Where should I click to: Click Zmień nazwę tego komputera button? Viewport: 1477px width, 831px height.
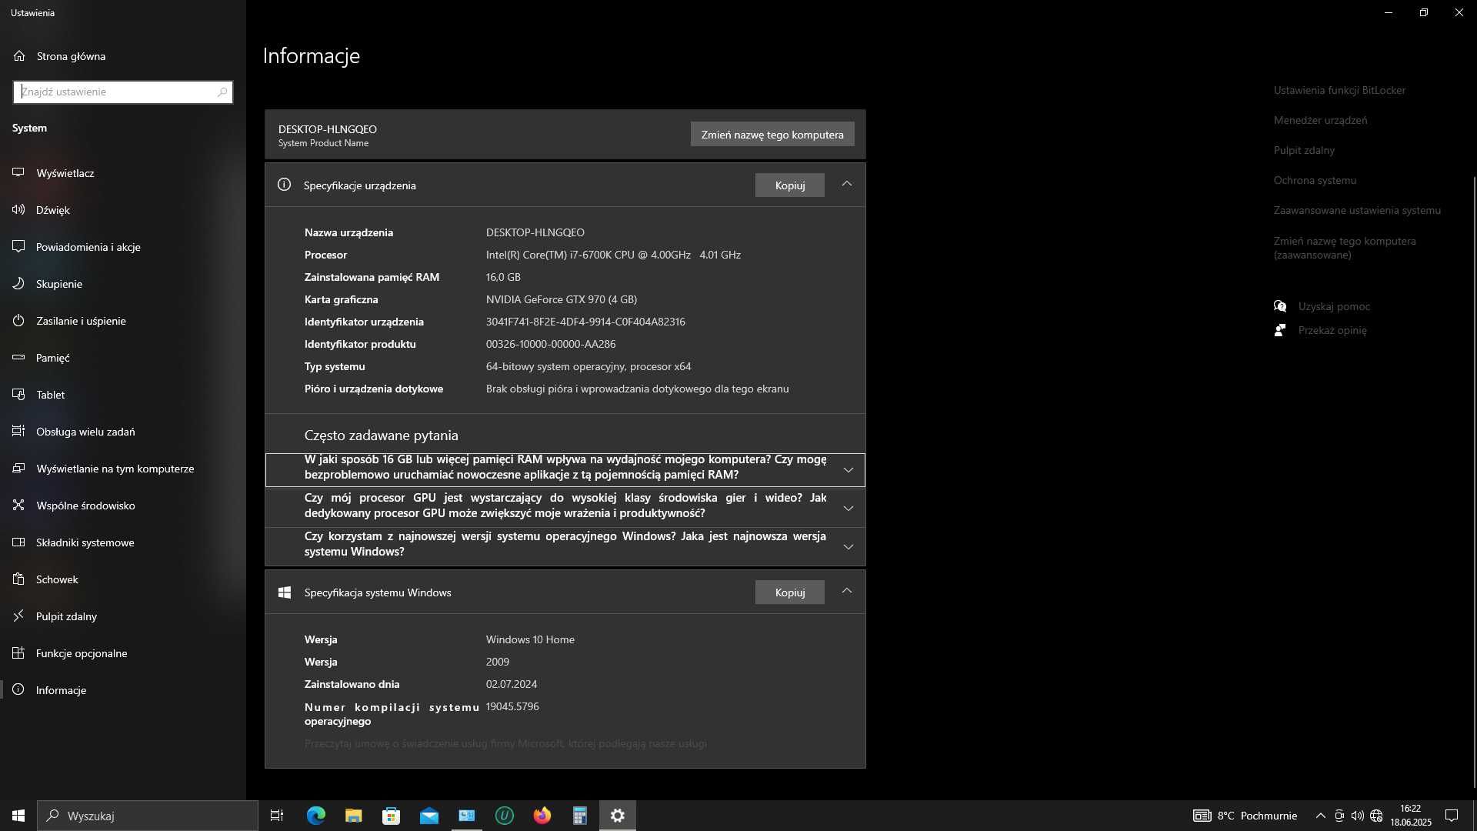(x=772, y=135)
